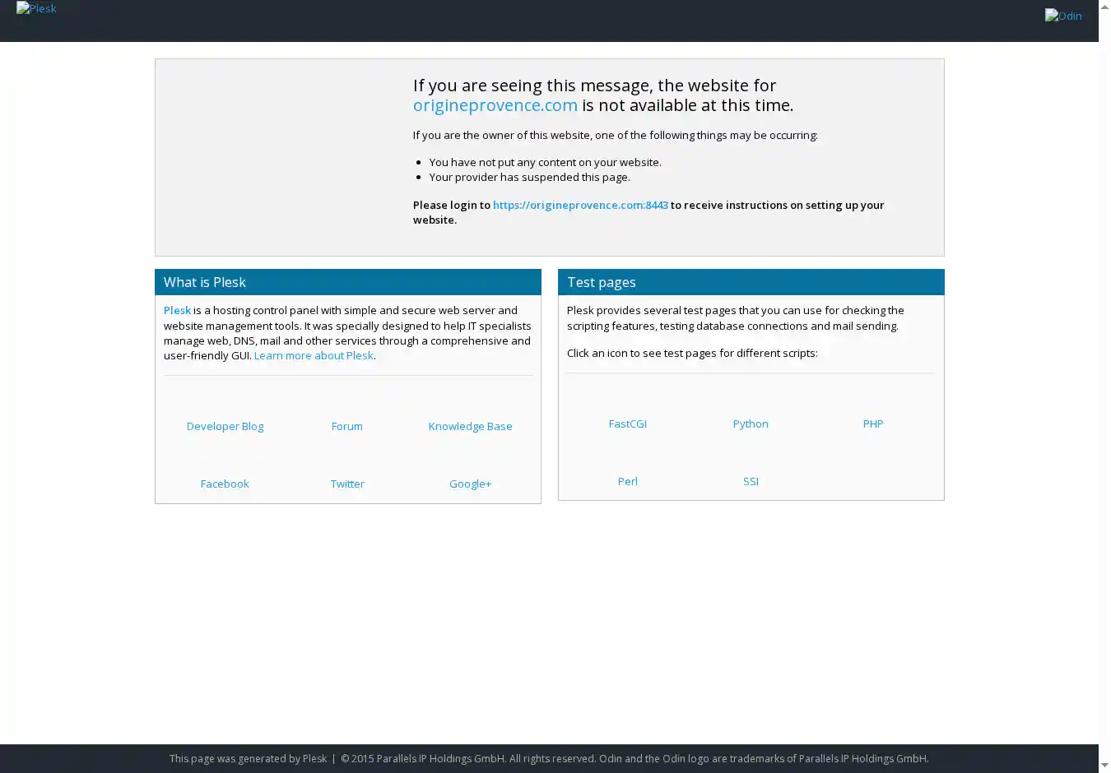Image resolution: width=1111 pixels, height=773 pixels.
Task: Open the Developer Blog link
Action: 225,426
